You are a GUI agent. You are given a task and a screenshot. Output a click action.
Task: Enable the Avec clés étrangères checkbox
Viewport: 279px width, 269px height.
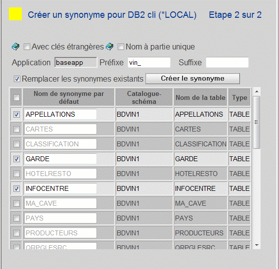(x=27, y=47)
